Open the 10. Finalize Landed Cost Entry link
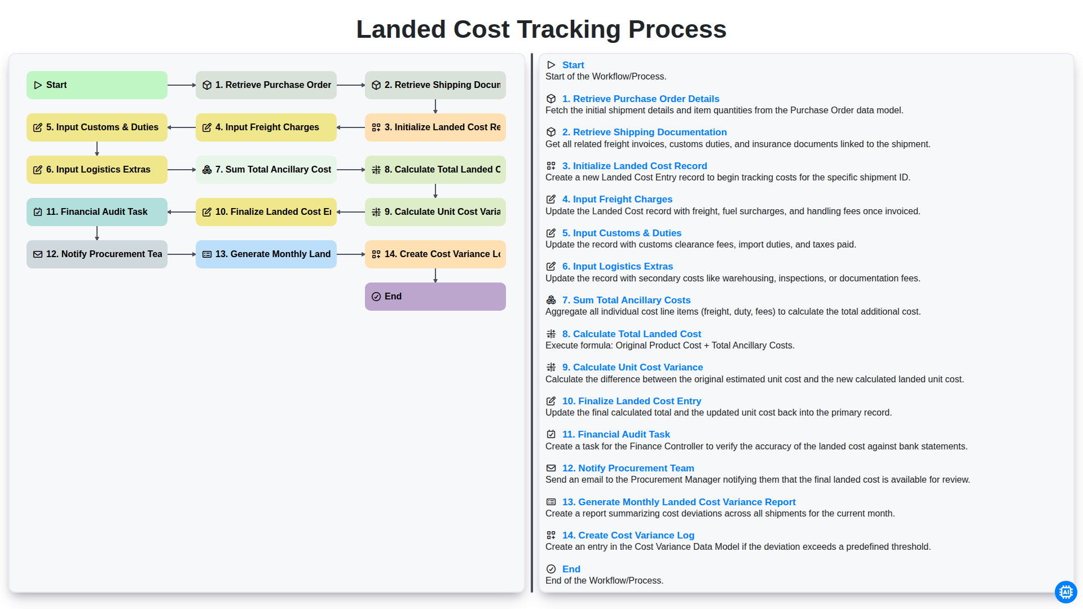Viewport: 1083px width, 609px height. point(632,401)
